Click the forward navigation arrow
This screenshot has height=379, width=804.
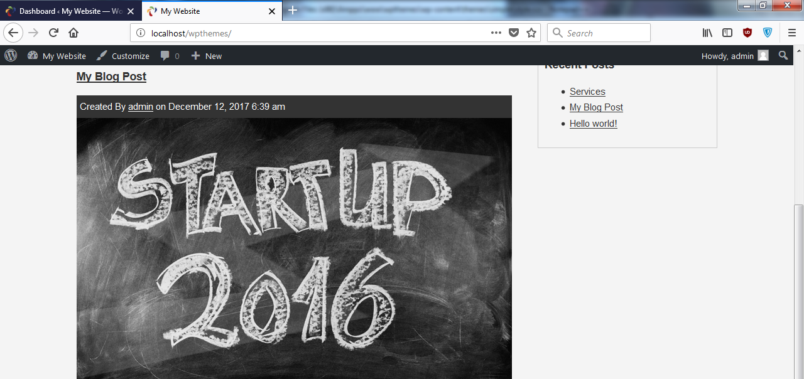[34, 33]
